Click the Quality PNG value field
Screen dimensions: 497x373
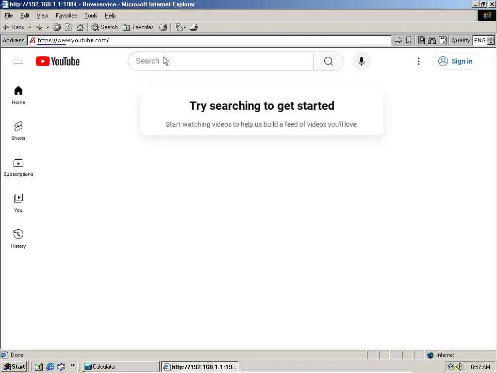(x=480, y=40)
